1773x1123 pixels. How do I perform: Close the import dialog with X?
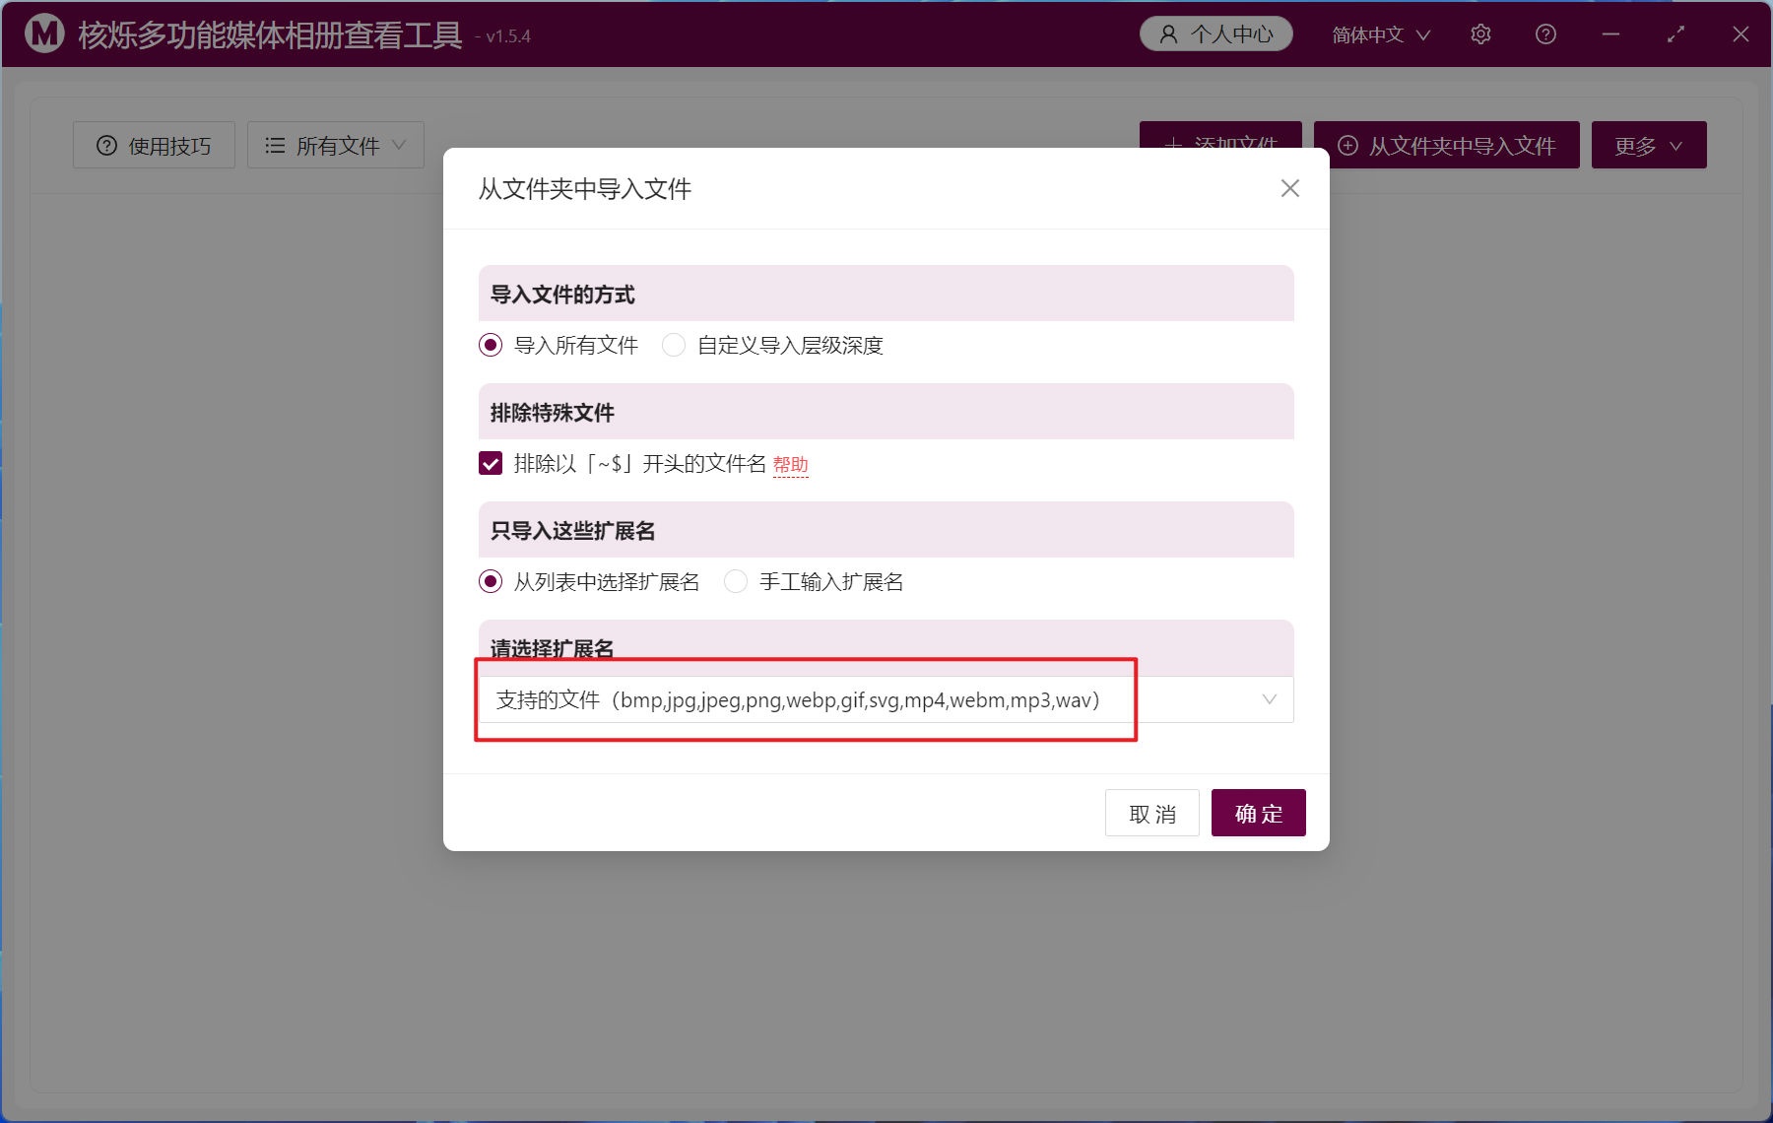point(1289,188)
